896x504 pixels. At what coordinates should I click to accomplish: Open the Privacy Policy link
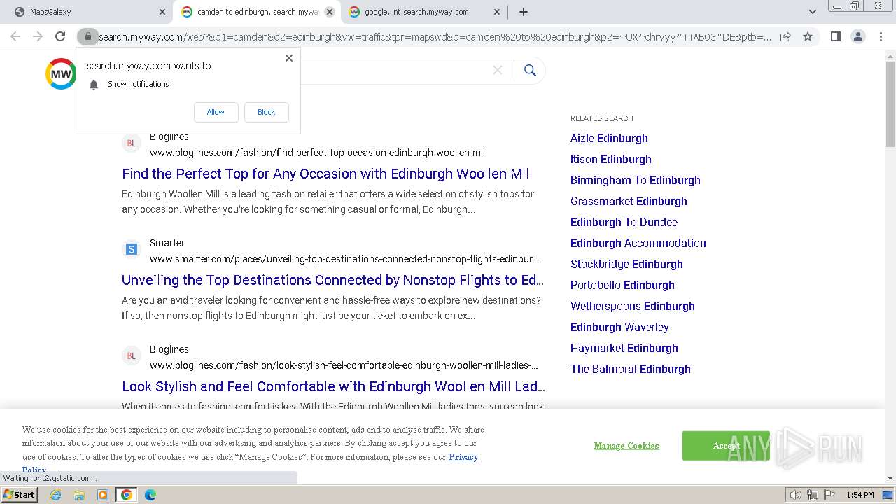point(463,457)
